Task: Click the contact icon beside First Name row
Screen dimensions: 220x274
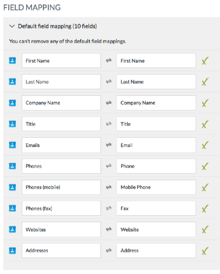Action: [12, 60]
